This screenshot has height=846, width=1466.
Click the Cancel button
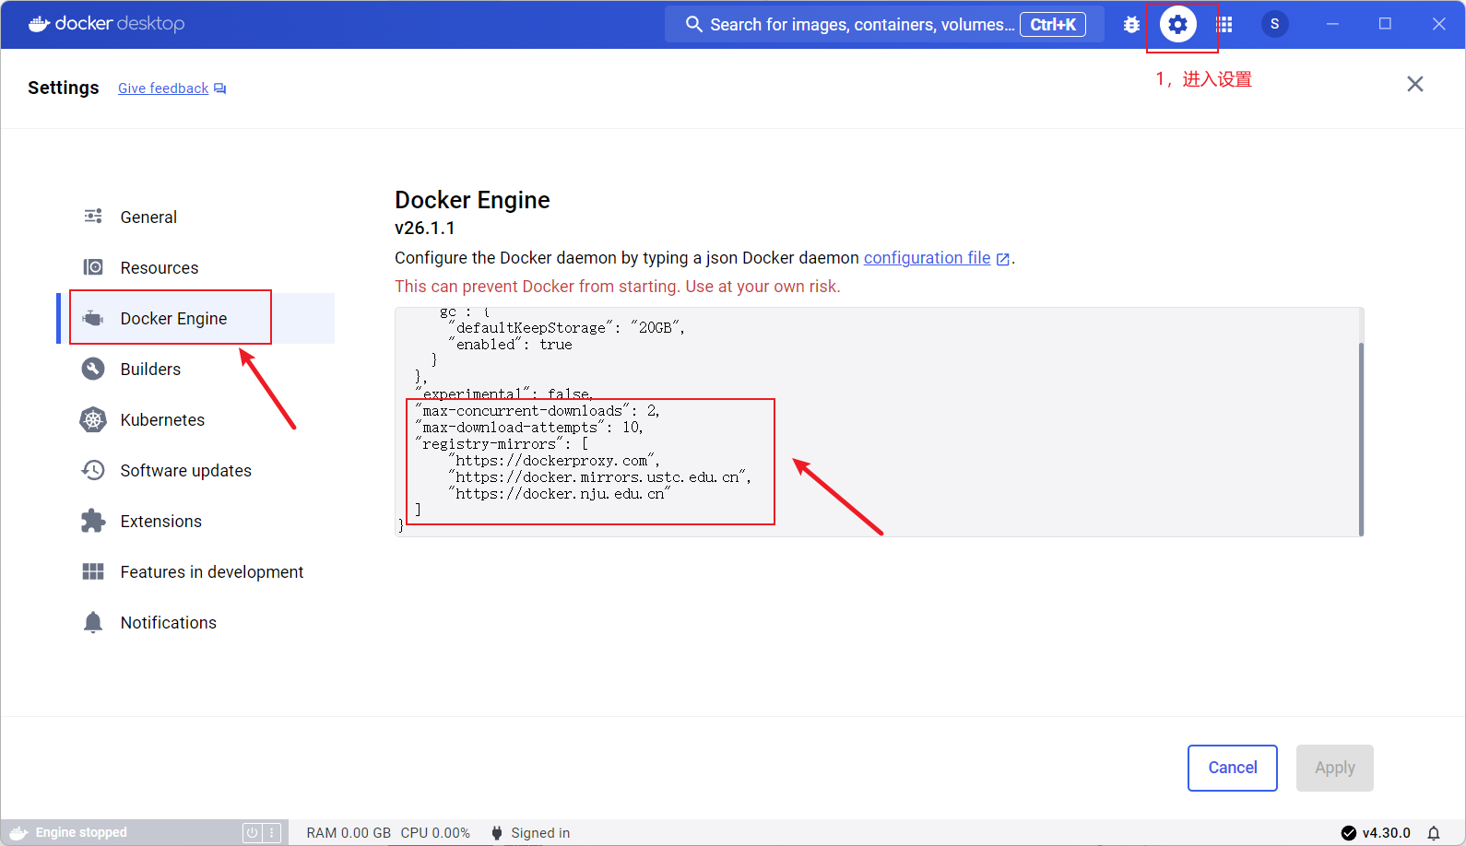coord(1232,768)
